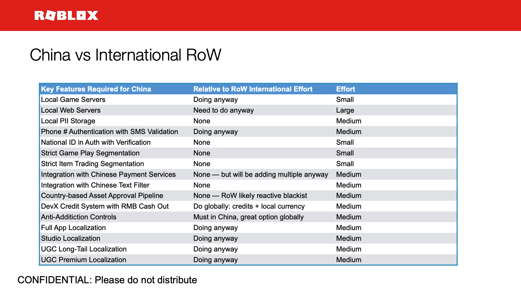Click 'Country-based Asset Approval Pipeline'
Screen dimensions: 521x292
[x=102, y=196]
